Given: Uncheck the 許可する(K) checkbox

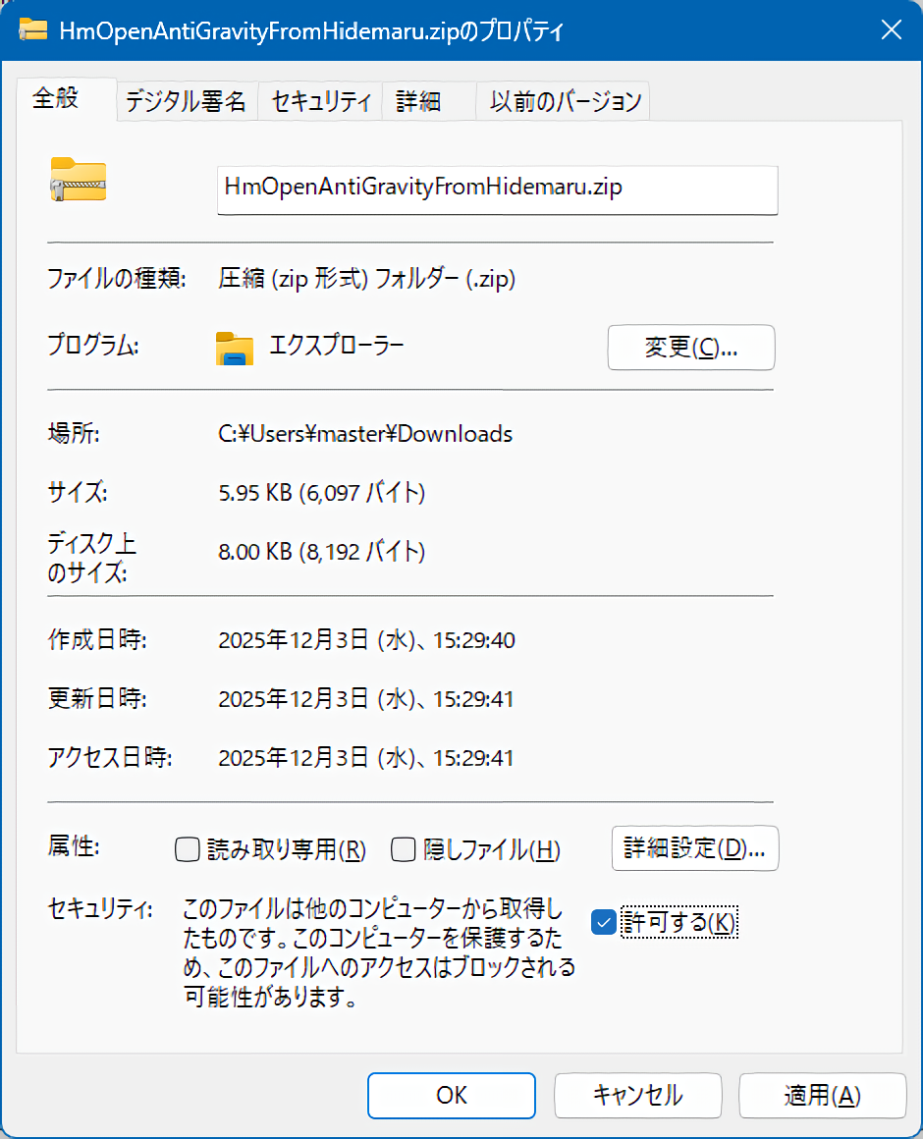Looking at the screenshot, I should 604,922.
